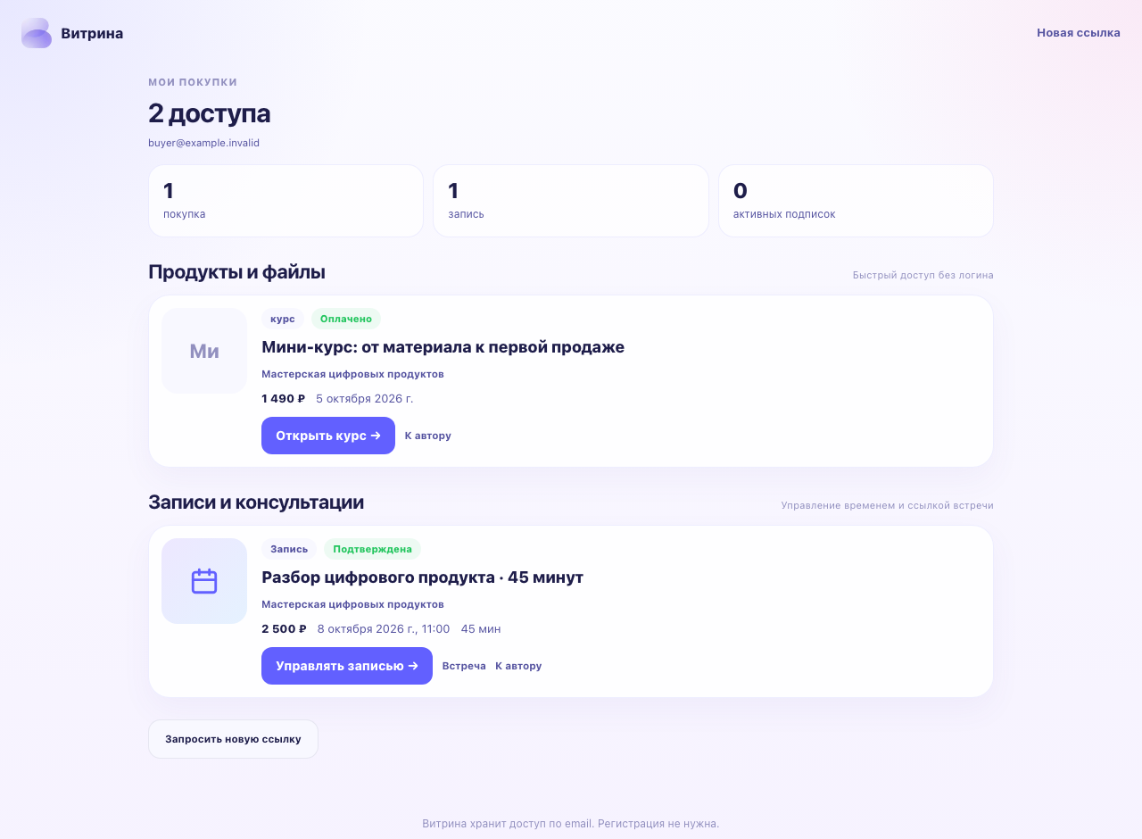Click the Витрина brand name

[92, 33]
